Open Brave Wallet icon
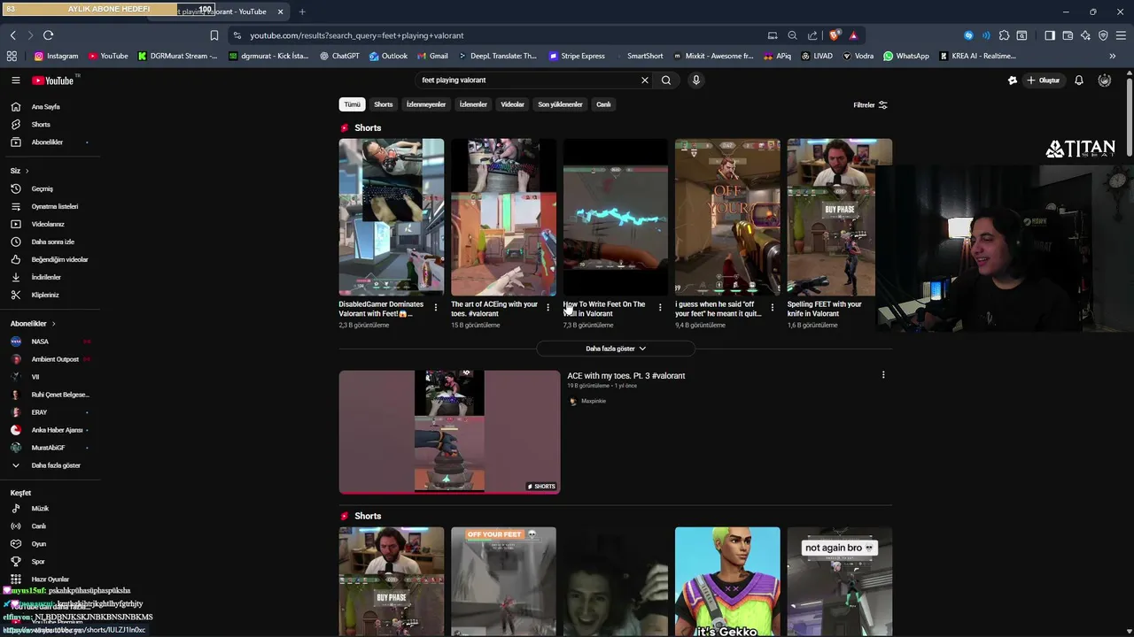Image resolution: width=1134 pixels, height=637 pixels. tap(1068, 35)
